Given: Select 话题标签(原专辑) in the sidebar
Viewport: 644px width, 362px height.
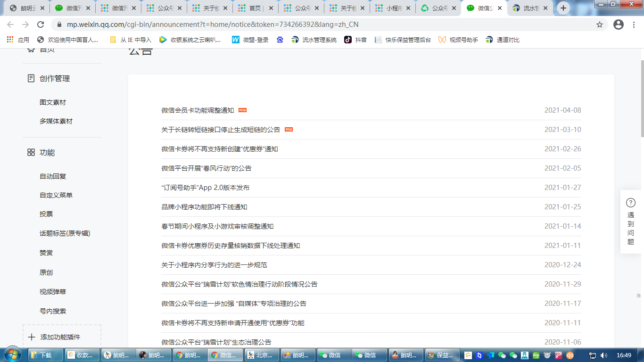Looking at the screenshot, I should [x=65, y=233].
